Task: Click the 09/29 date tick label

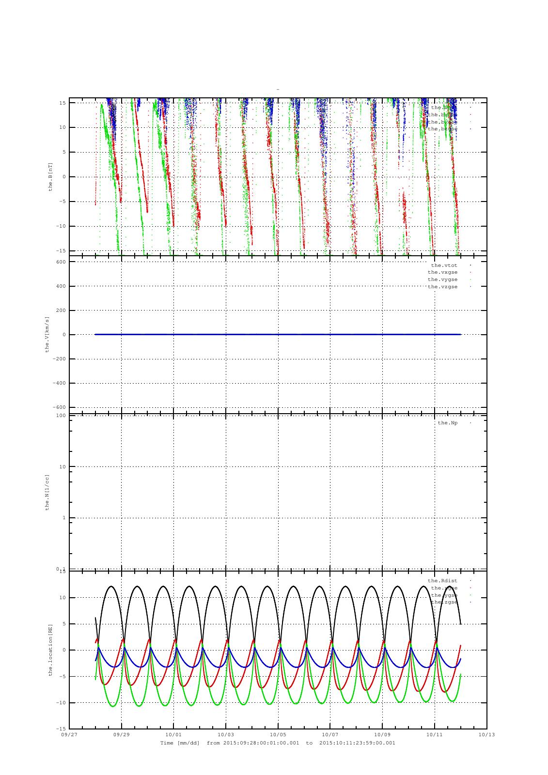Action: click(x=121, y=735)
